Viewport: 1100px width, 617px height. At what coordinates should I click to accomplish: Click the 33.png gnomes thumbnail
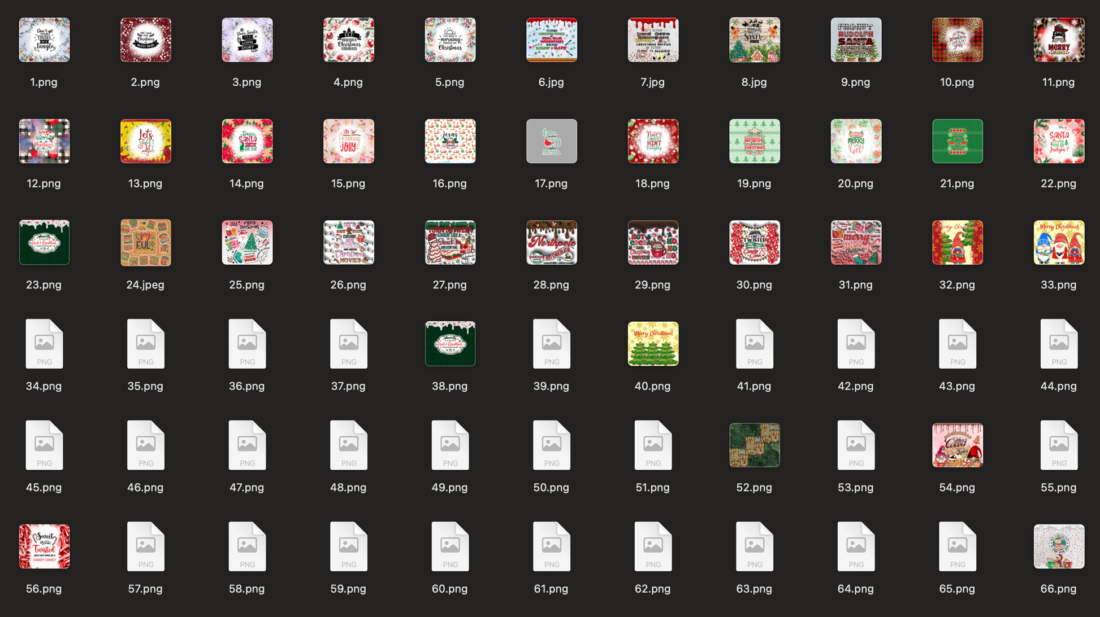click(x=1059, y=242)
